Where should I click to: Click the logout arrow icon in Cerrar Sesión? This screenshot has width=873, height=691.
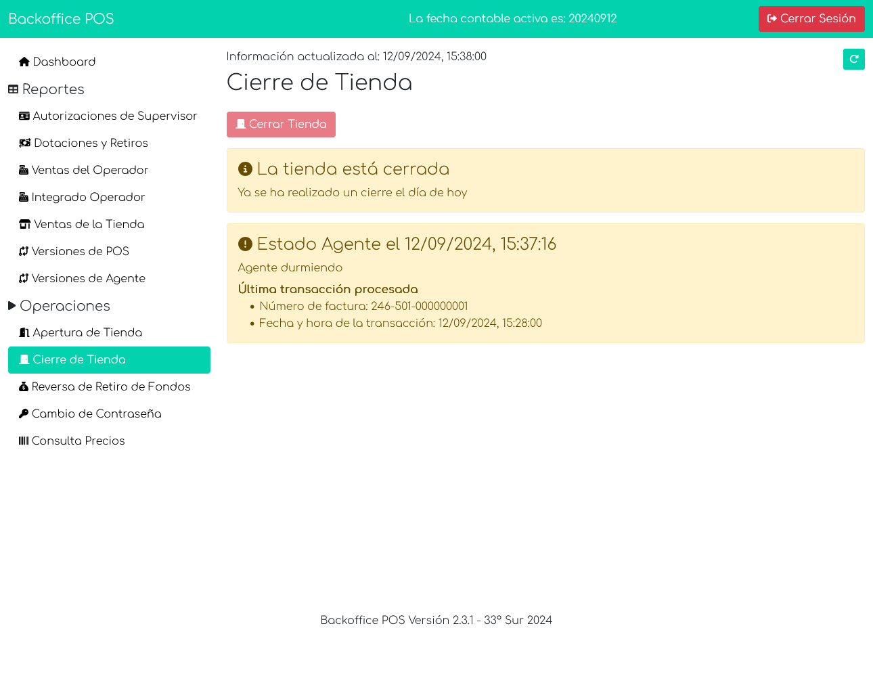[772, 19]
